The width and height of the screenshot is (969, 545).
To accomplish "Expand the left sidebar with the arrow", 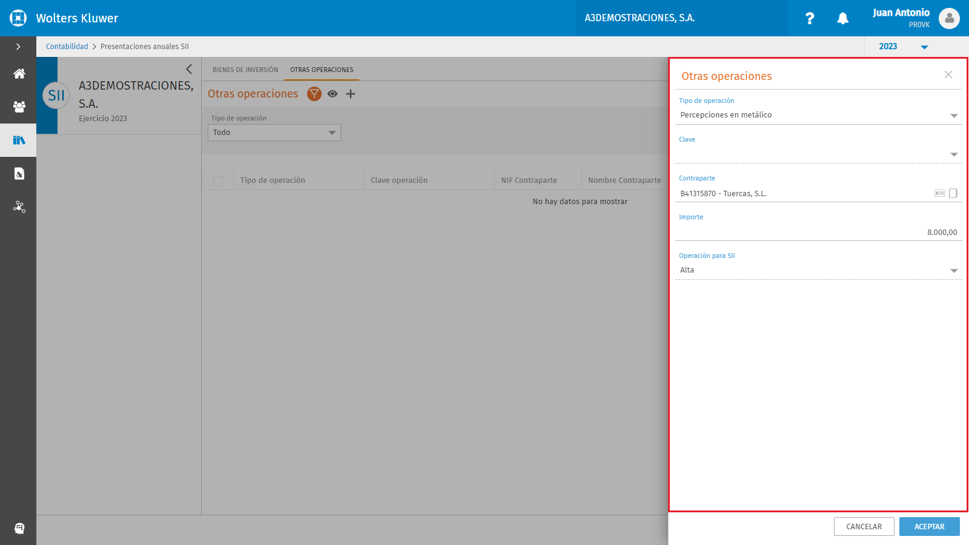I will 18,47.
